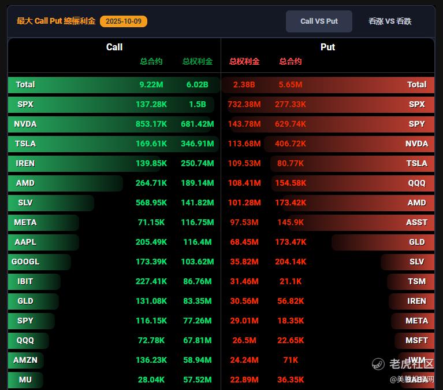Click the QQQ ticker in Call list
Screen dimensions: 443x390
tap(25, 340)
